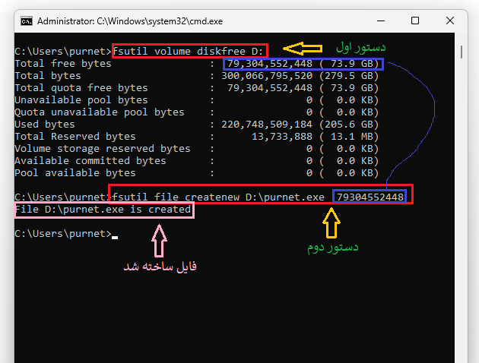Click the cursor at the last prompt
479x363 pixels.
pyautogui.click(x=114, y=234)
